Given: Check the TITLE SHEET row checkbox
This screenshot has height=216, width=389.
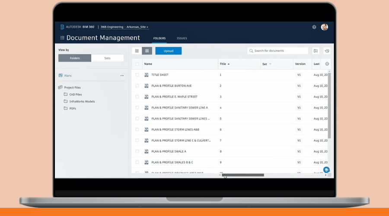Looking at the screenshot, I should tap(137, 75).
